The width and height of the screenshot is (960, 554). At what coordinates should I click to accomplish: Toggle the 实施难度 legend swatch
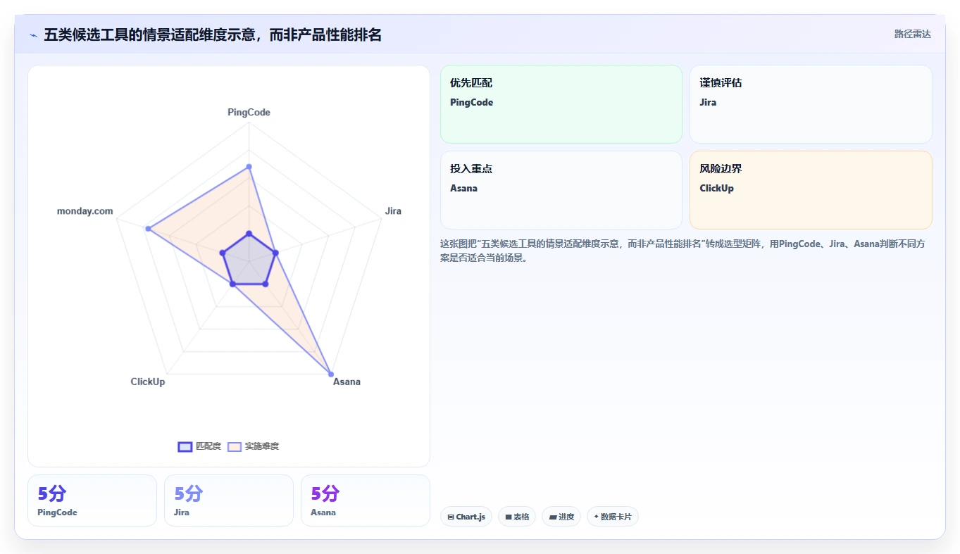pos(235,446)
